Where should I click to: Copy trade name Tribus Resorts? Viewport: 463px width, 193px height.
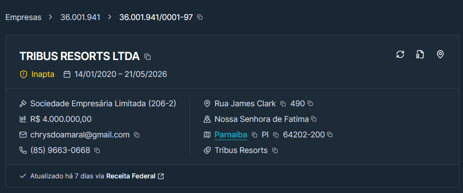click(275, 150)
